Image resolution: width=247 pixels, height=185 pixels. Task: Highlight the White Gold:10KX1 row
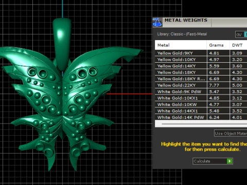(201, 98)
